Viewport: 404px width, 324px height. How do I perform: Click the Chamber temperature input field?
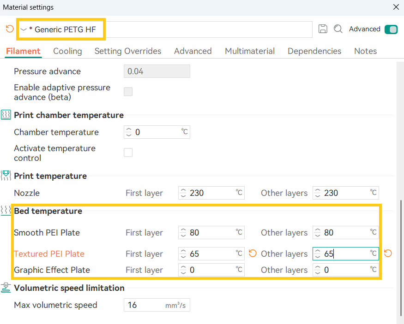(157, 132)
